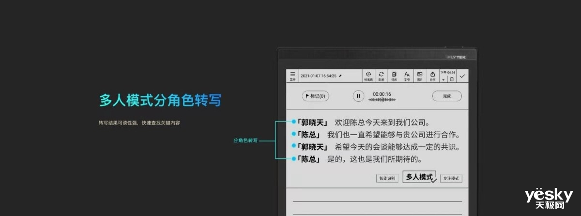The image size is (581, 216).
Task: Click the 分享 share icon
Action: point(432,76)
